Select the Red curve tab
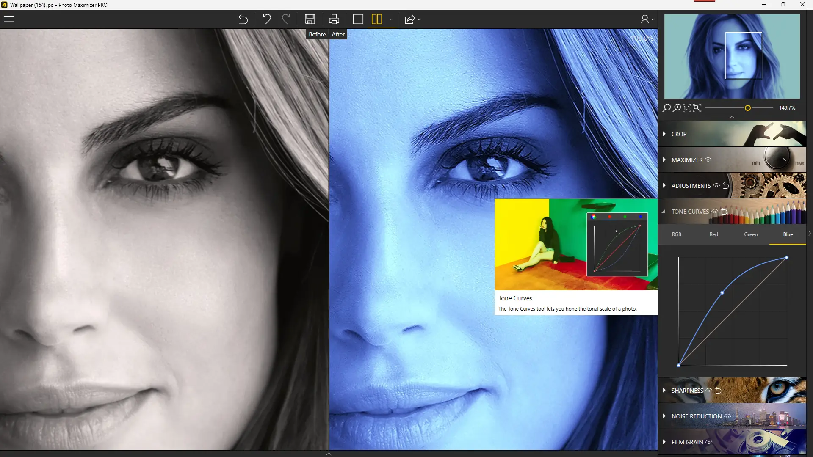 pyautogui.click(x=713, y=234)
